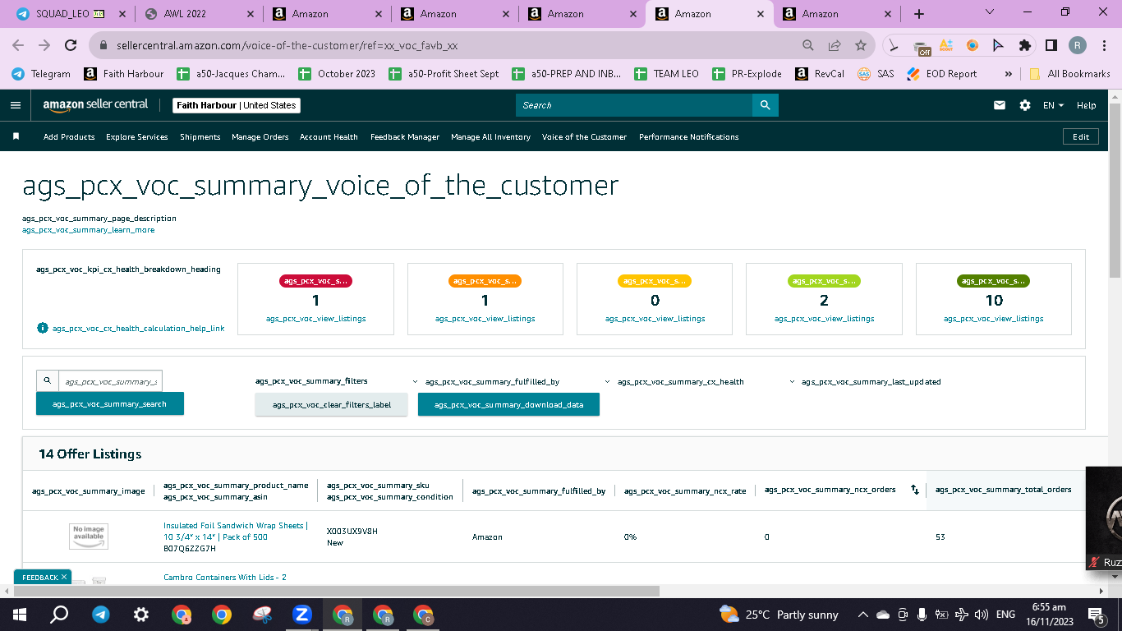
Task: Go back with the browser back arrow
Action: click(x=18, y=45)
